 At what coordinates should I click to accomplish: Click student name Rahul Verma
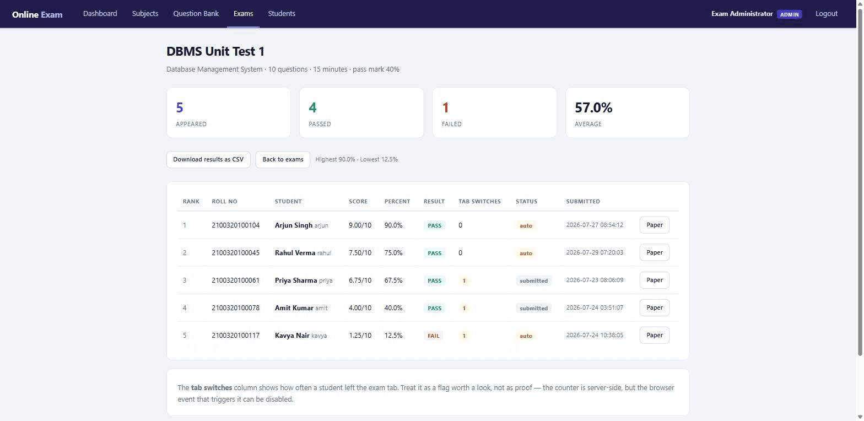tap(295, 252)
